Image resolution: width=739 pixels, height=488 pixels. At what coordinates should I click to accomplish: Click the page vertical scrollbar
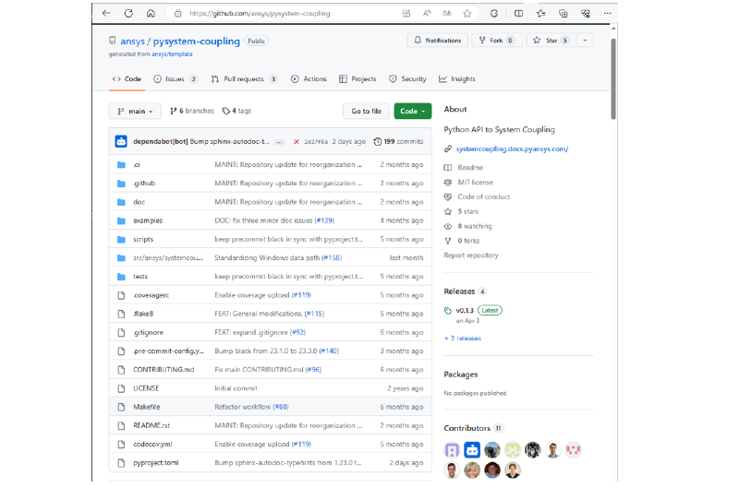coord(612,92)
